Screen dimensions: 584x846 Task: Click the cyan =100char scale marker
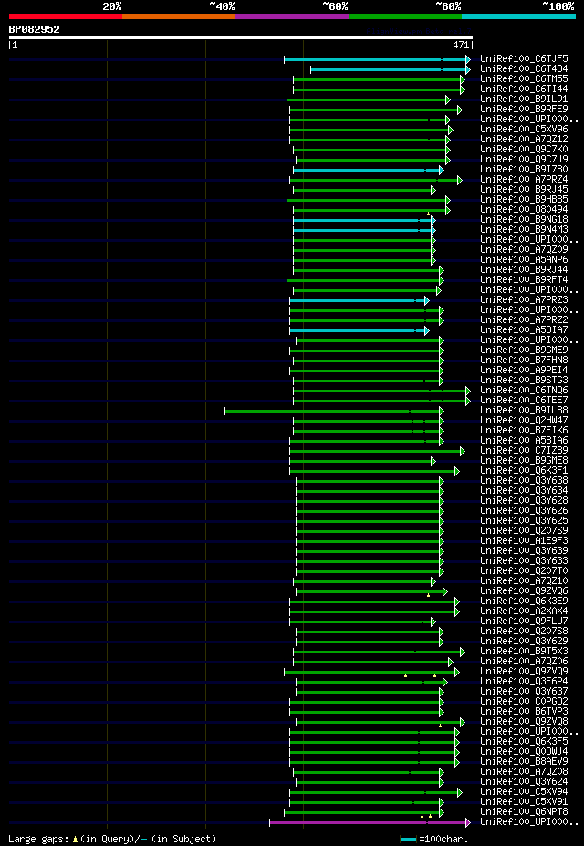pos(408,839)
